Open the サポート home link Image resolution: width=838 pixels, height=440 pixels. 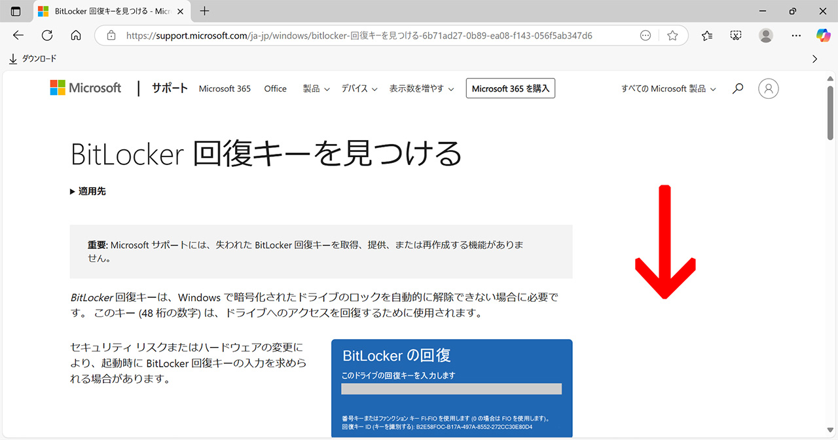point(170,88)
